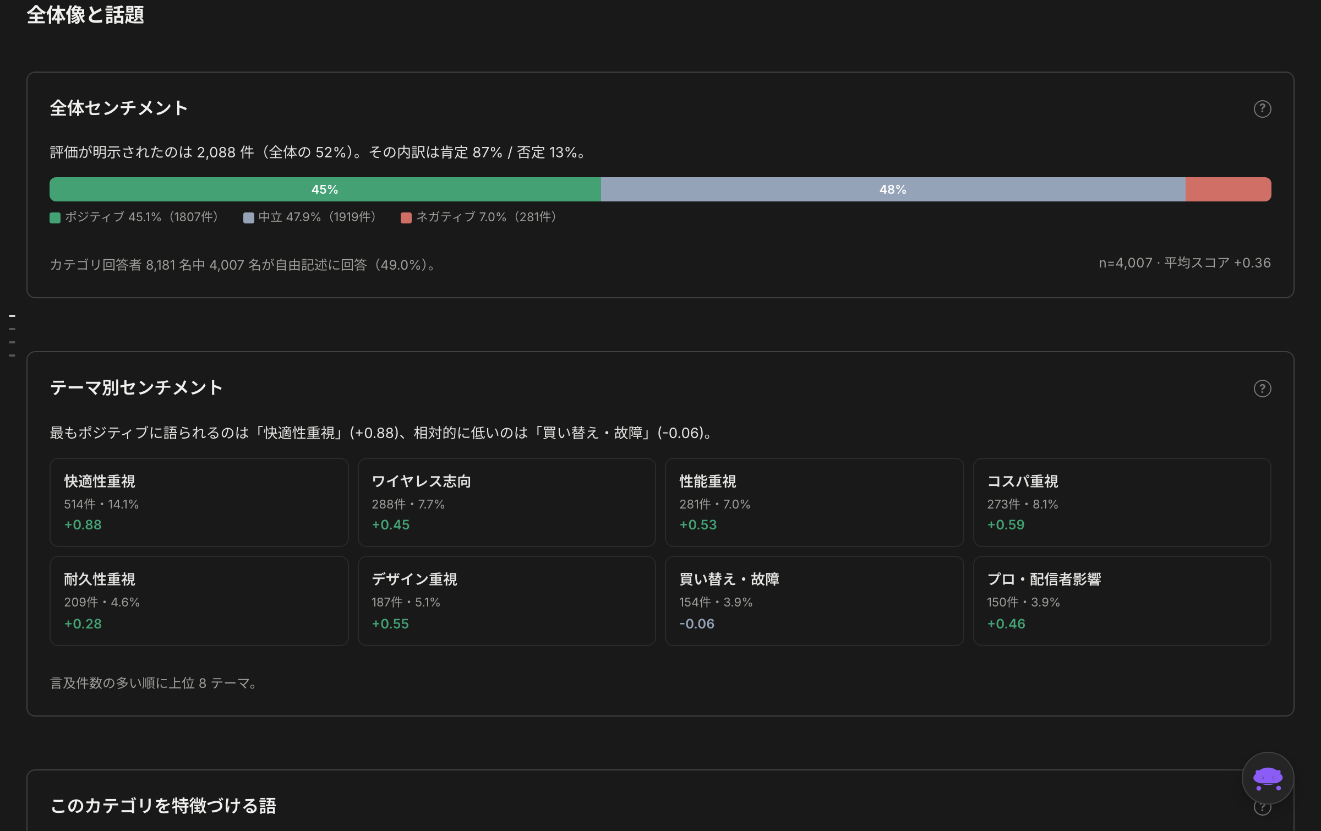Click the n=4,007 · 平均スコア +0.36 text

pyautogui.click(x=1184, y=263)
